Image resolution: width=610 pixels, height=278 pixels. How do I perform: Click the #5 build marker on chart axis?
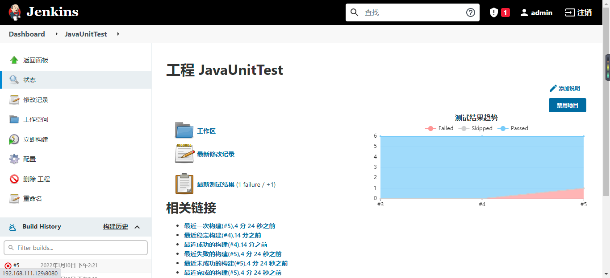[x=583, y=204]
